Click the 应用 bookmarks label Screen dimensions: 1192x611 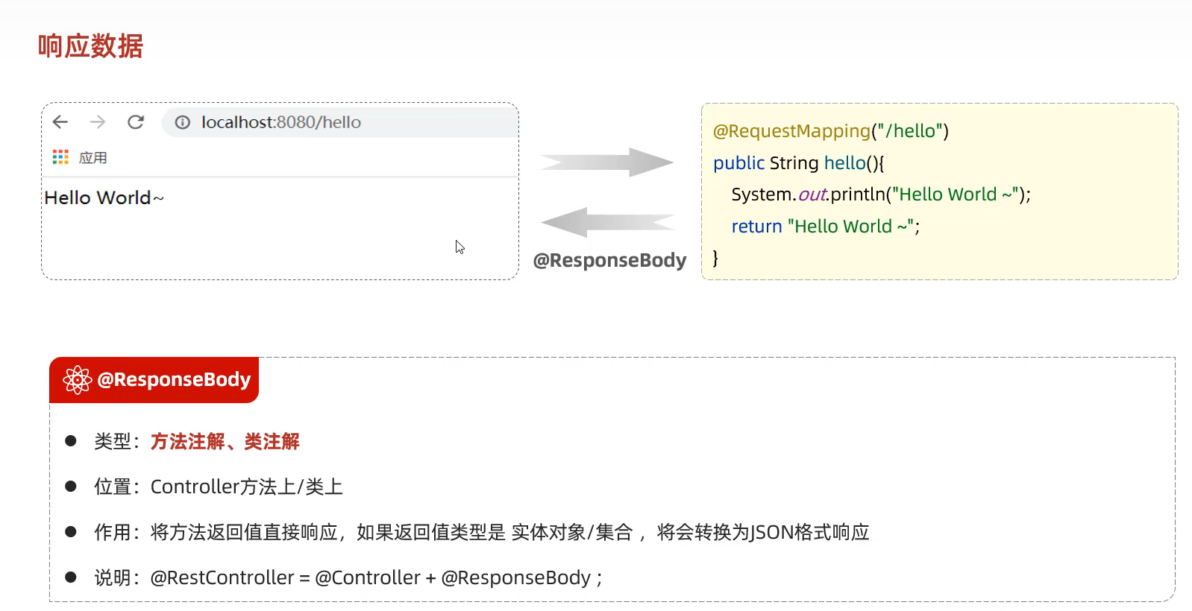[x=93, y=158]
